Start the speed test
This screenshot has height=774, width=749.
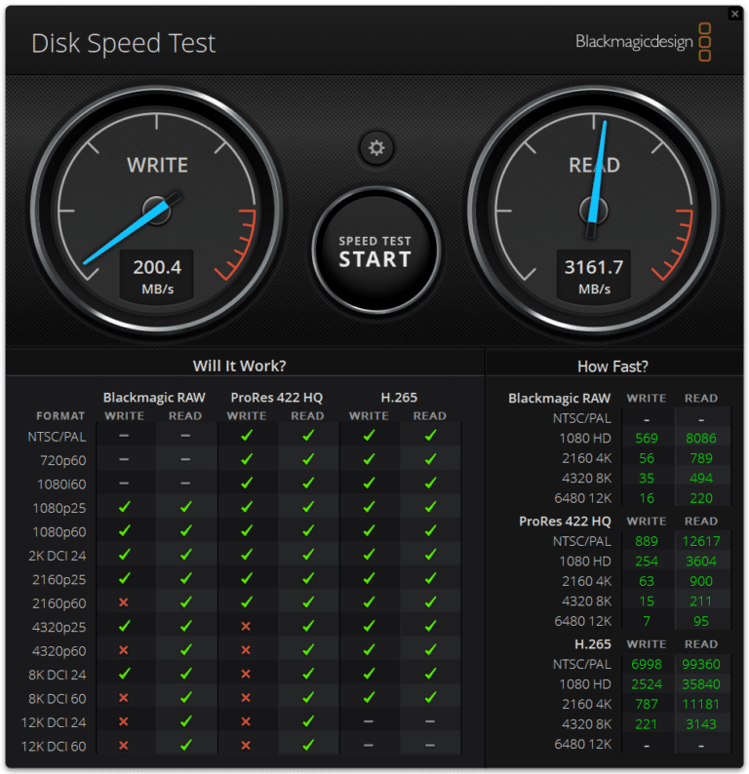tap(375, 251)
